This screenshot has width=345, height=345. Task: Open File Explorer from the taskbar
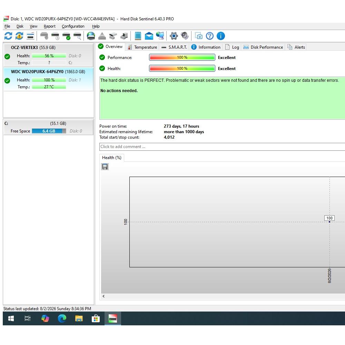pos(79,318)
